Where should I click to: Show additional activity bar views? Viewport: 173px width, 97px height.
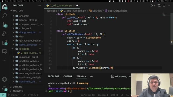[5, 60]
